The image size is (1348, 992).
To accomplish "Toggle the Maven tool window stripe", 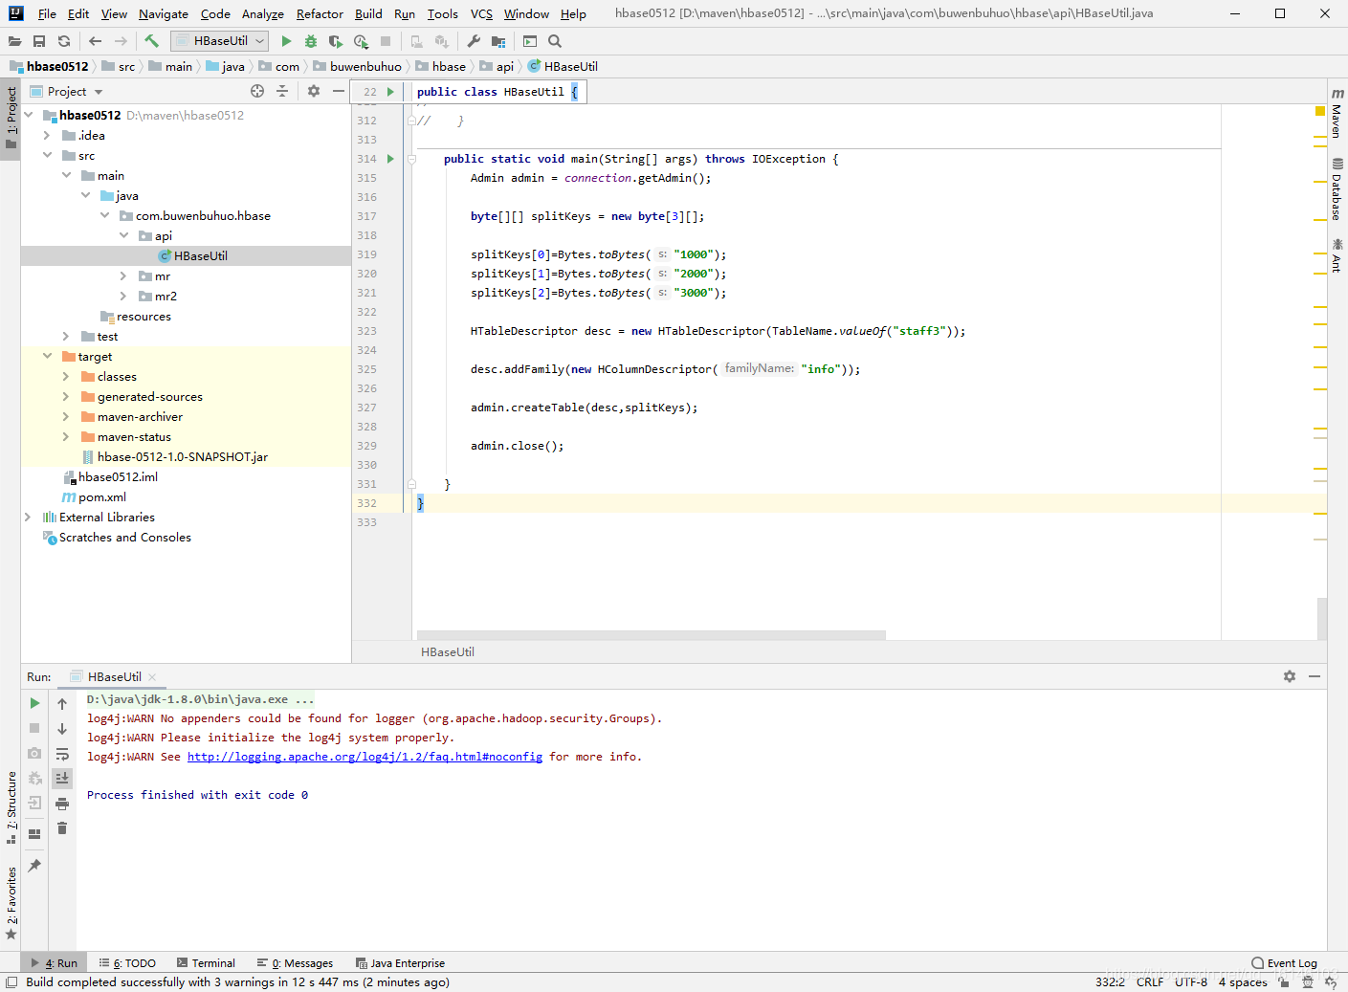I will 1337,114.
